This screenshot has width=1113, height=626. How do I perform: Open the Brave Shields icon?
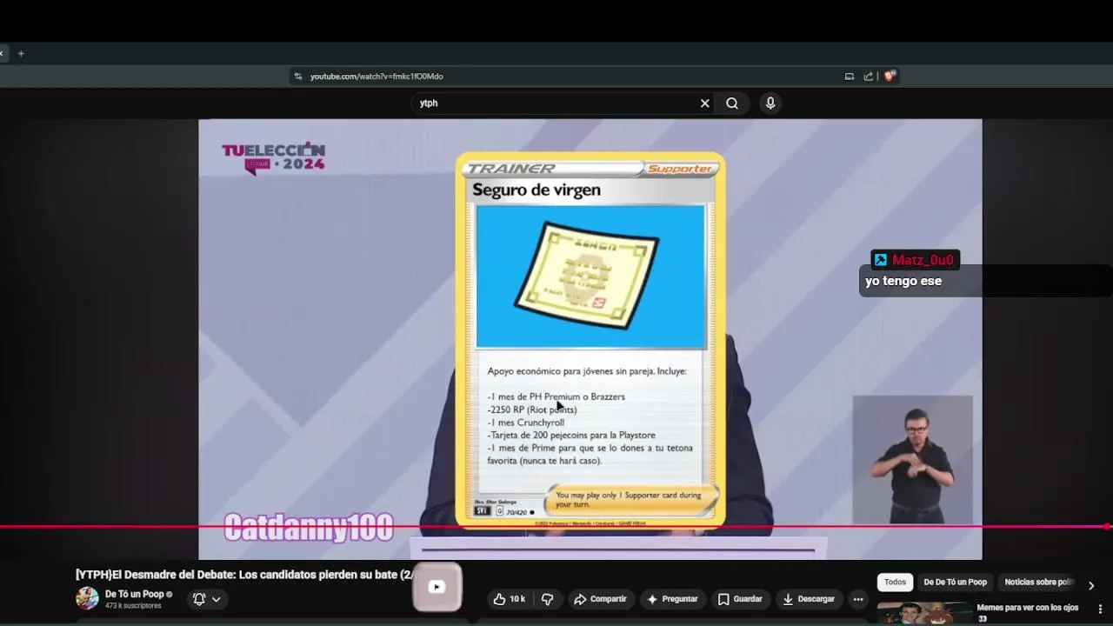890,76
